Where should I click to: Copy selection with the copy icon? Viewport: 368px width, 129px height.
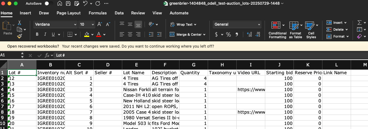pos(19,29)
